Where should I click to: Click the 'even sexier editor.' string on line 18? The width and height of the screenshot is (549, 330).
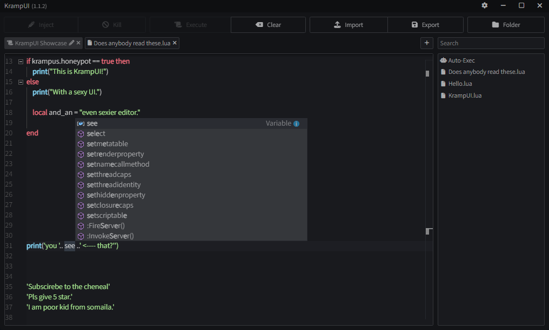[x=110, y=113]
